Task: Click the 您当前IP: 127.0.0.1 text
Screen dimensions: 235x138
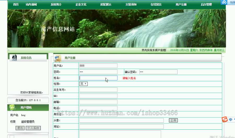Action: (28, 100)
